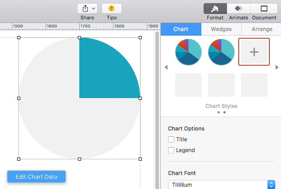Click the chart font stepper arrows
The width and height of the screenshot is (281, 189).
(271, 184)
